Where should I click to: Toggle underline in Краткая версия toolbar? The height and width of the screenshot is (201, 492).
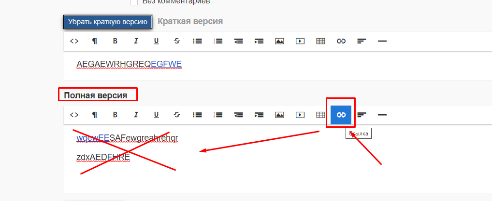(156, 41)
